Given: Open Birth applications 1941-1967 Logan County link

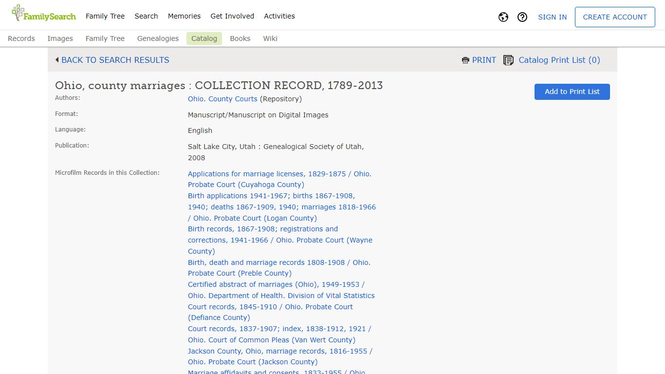Looking at the screenshot, I should click(x=282, y=207).
